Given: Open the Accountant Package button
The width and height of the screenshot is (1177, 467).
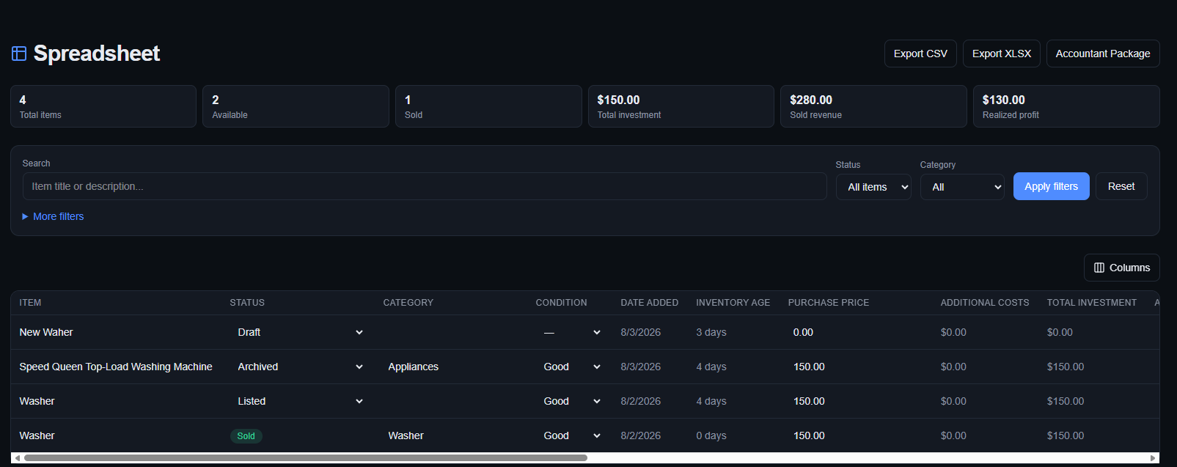Looking at the screenshot, I should pos(1103,54).
